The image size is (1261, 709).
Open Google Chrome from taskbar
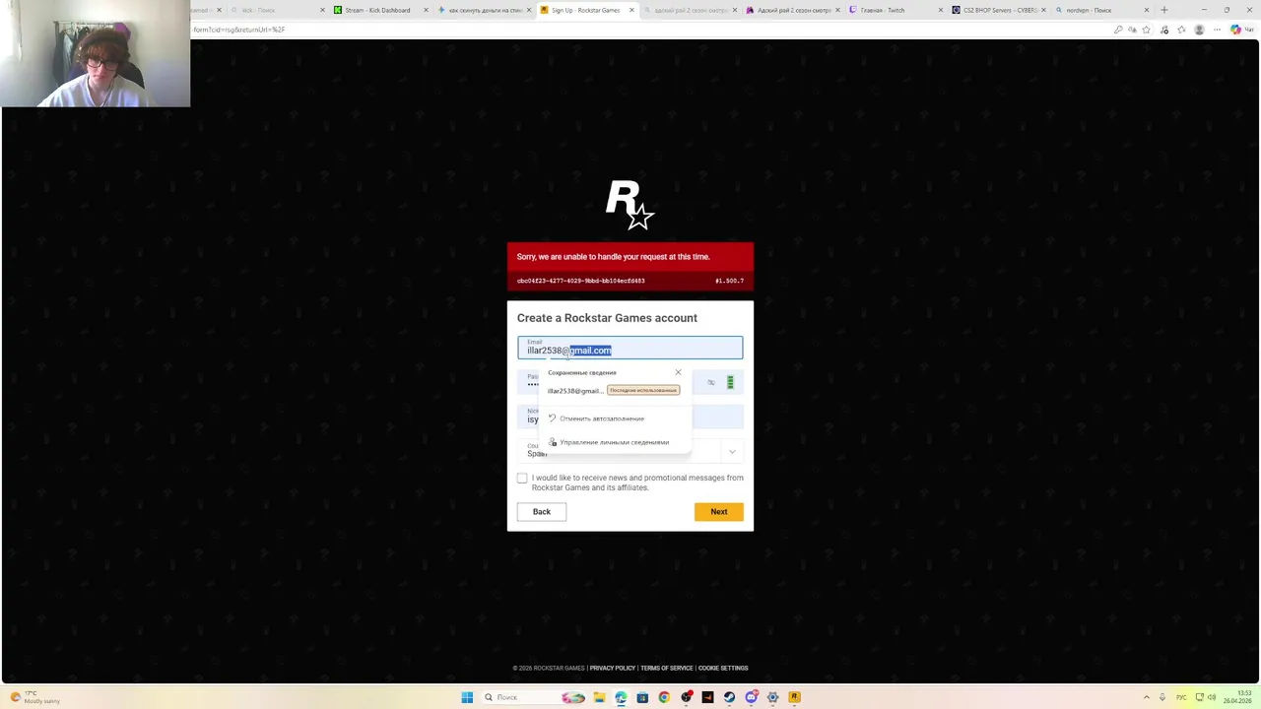(x=664, y=697)
